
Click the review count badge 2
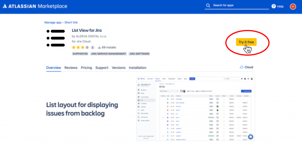point(93,48)
